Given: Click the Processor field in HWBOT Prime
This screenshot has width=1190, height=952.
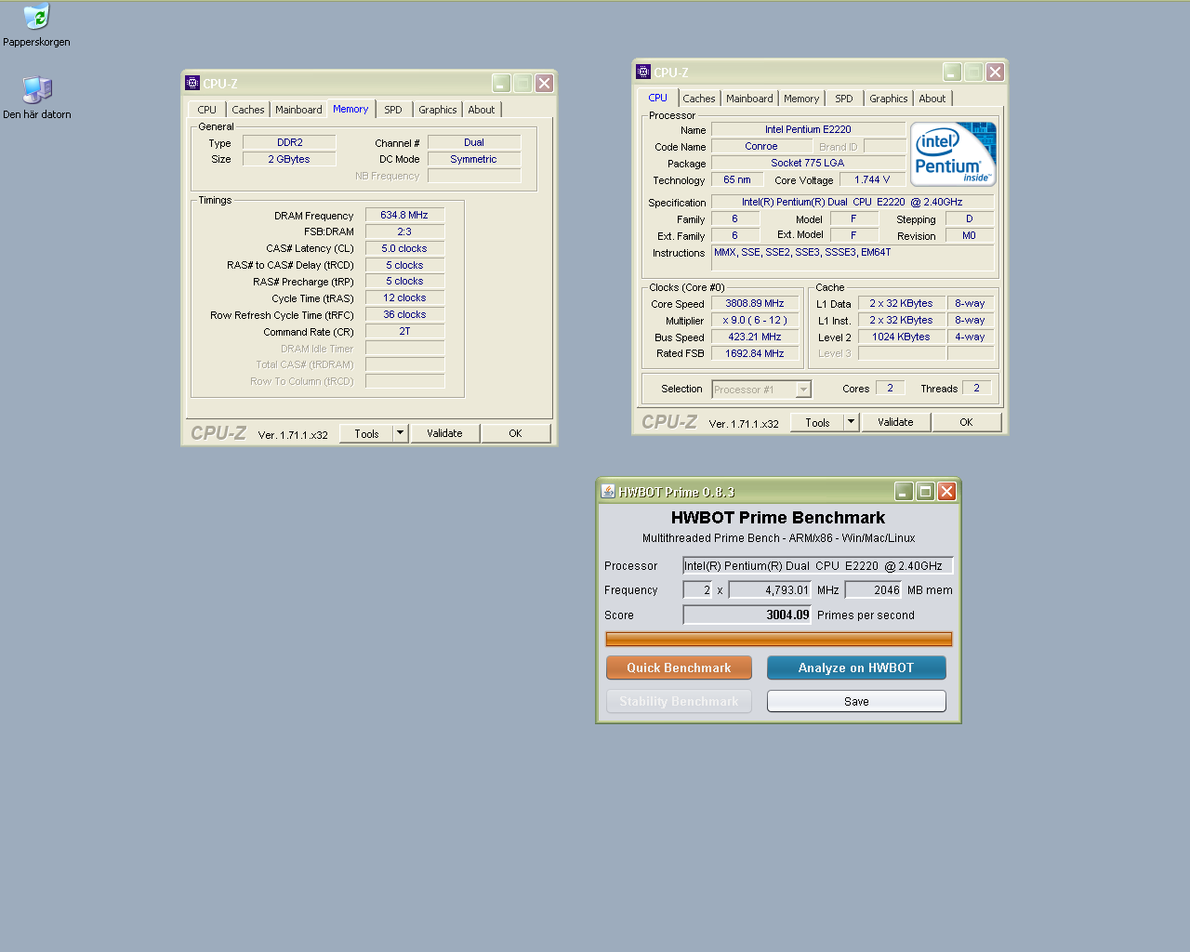Looking at the screenshot, I should (818, 565).
